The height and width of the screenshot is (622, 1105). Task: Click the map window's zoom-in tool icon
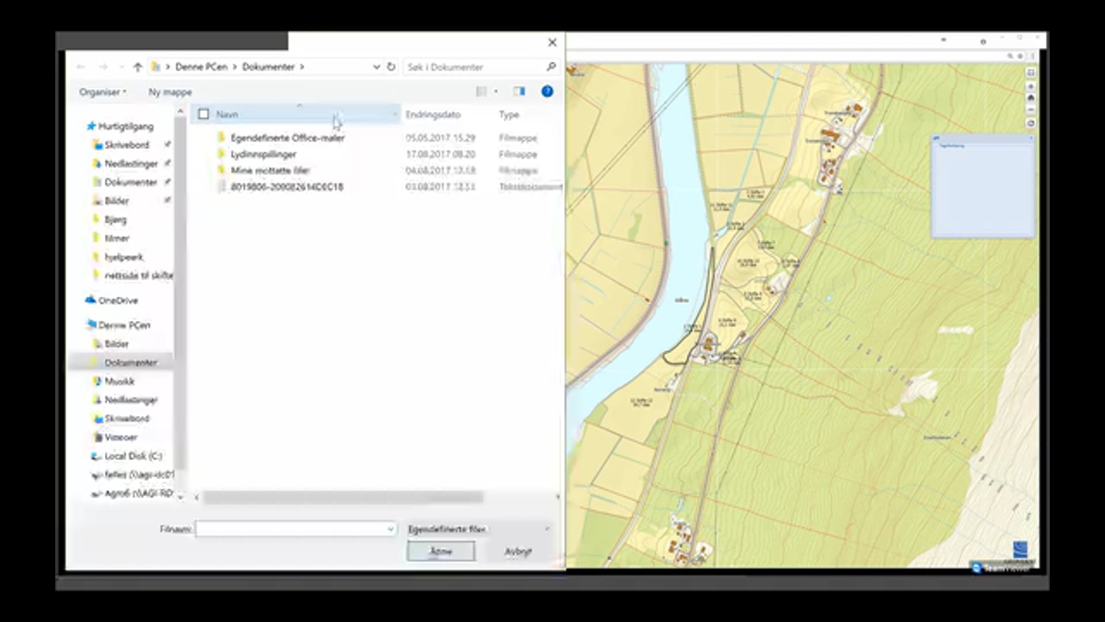(x=1031, y=86)
